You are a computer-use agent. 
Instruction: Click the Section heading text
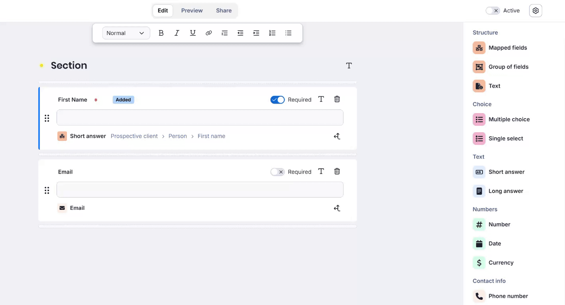69,65
